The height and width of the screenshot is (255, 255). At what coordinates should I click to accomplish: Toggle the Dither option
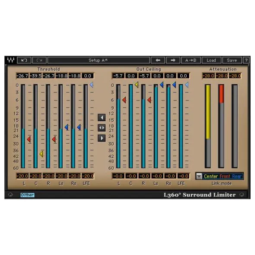[x=27, y=195]
